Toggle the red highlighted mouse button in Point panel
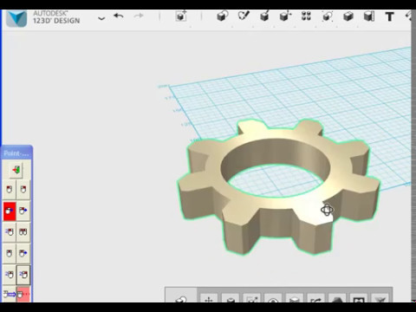The image size is (416, 312). pyautogui.click(x=10, y=211)
